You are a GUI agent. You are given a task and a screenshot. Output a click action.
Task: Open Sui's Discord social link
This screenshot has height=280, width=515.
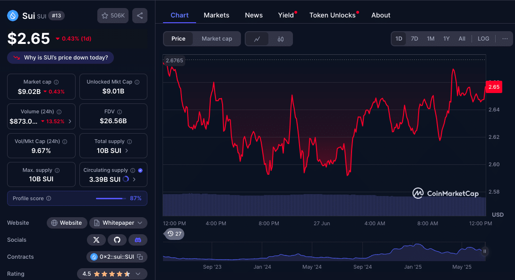click(x=138, y=240)
